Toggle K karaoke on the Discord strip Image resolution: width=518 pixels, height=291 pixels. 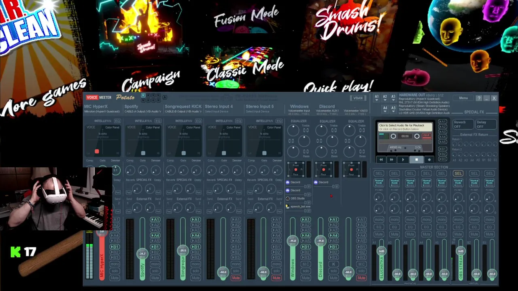[x=333, y=264]
